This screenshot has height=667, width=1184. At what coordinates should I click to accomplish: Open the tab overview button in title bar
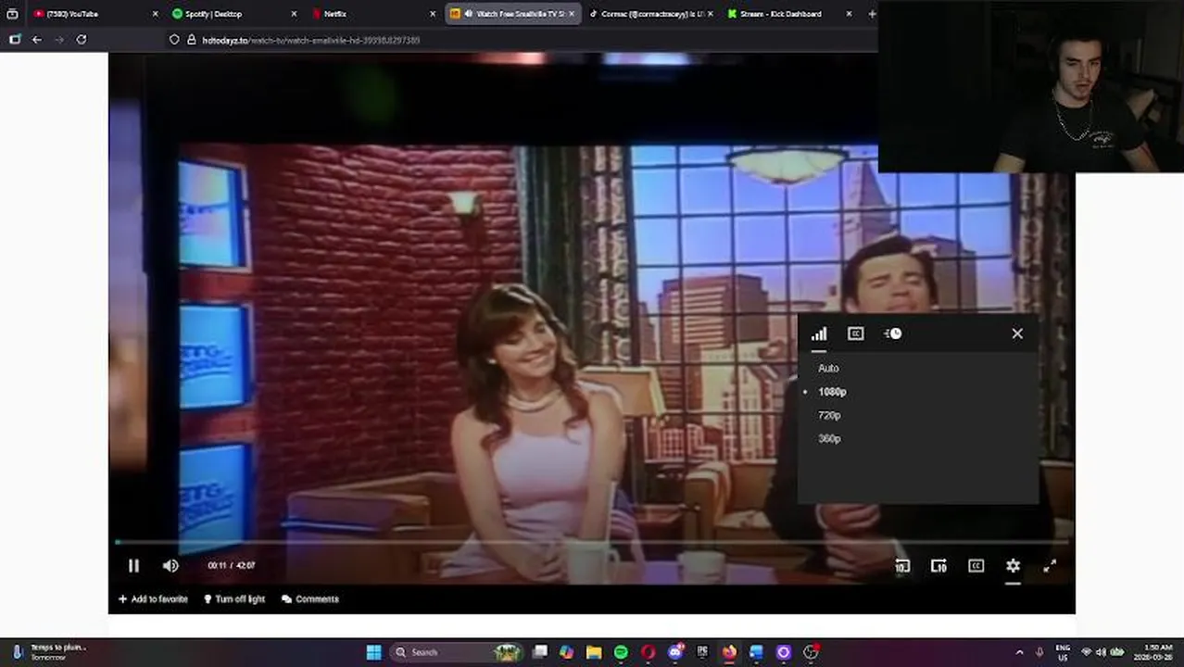12,14
